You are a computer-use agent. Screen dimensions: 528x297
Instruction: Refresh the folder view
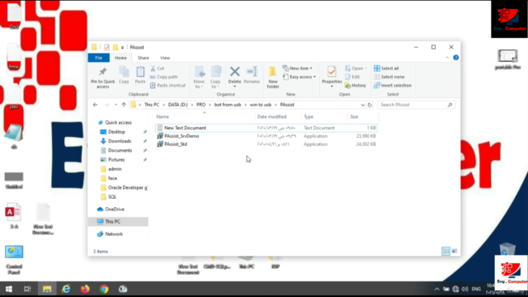tap(370, 105)
